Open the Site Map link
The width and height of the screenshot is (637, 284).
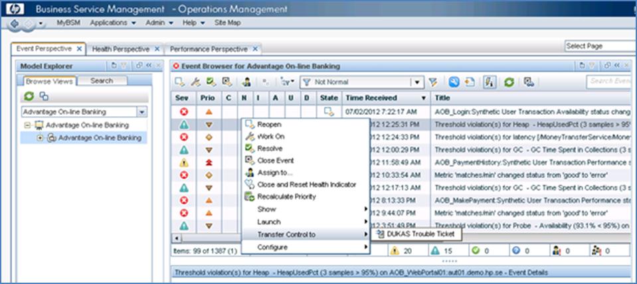[227, 23]
